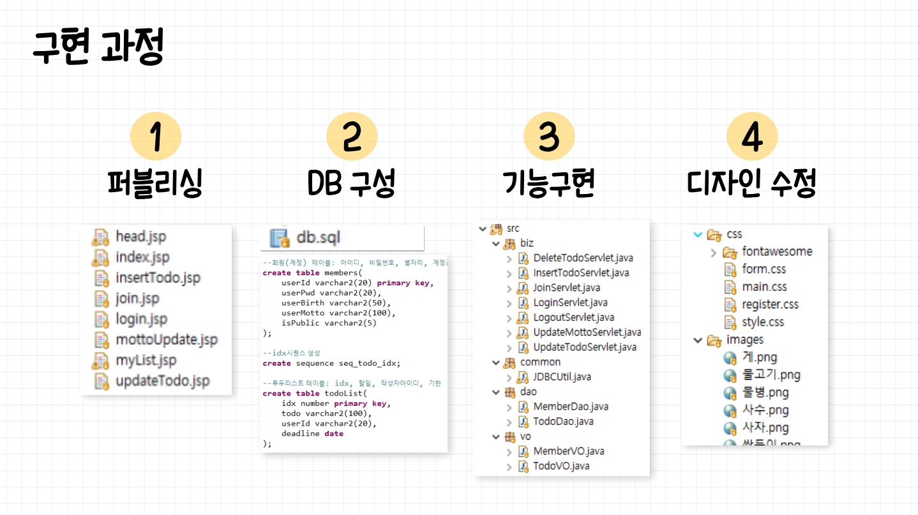Click the fontawesome folder icon
Viewport: 918px width, 515px height.
point(730,252)
